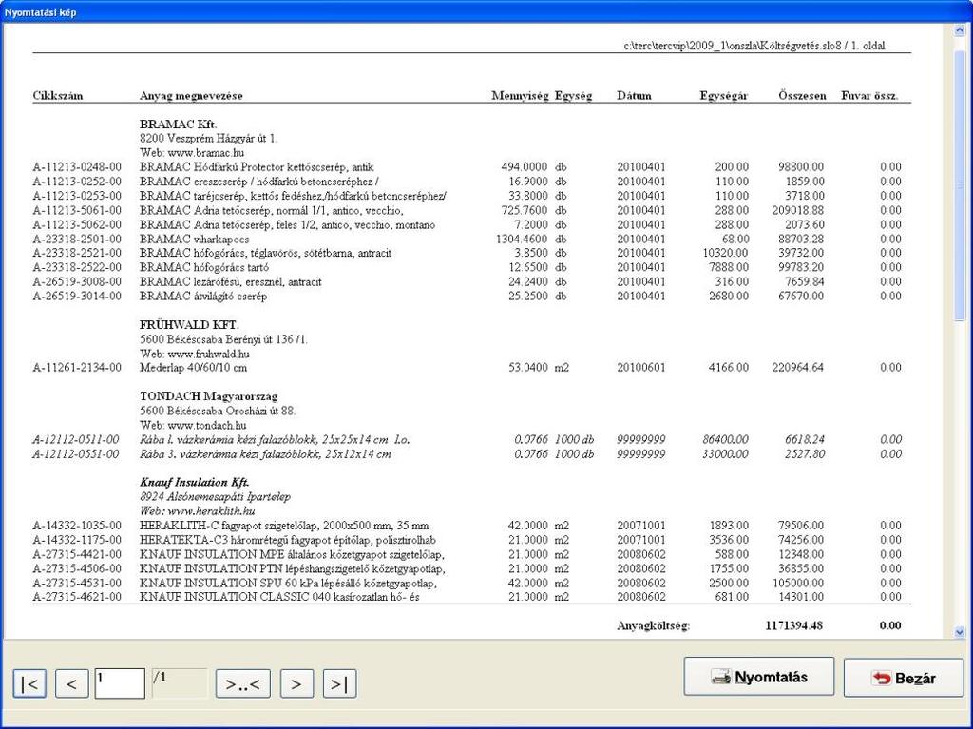Click the Összesen column header

802,96
